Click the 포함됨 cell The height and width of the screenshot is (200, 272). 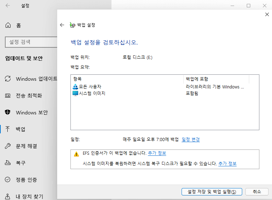pos(192,93)
